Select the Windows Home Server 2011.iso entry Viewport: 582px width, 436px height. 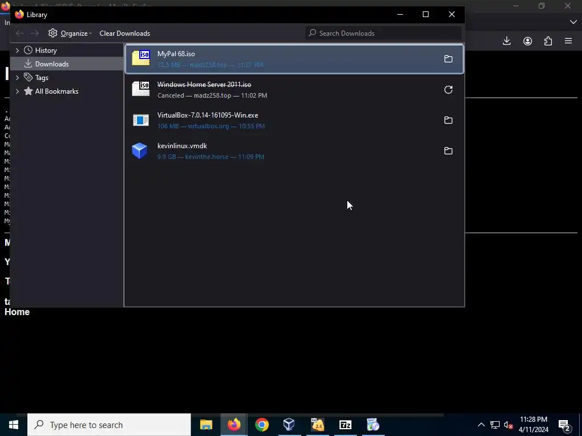tap(294, 90)
